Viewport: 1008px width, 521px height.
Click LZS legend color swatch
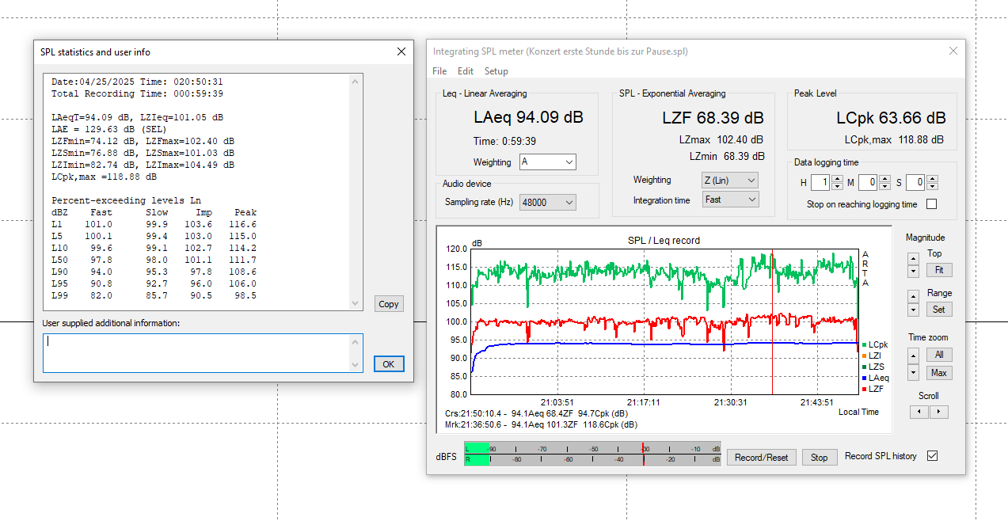click(x=864, y=367)
